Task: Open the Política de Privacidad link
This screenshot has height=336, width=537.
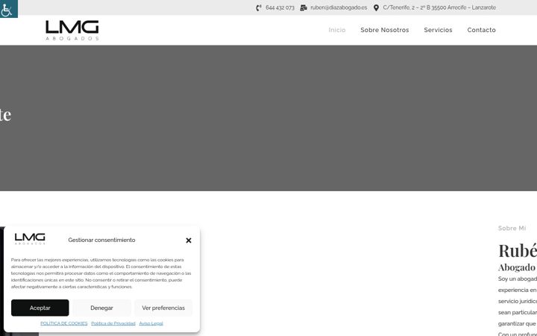Action: (x=113, y=323)
